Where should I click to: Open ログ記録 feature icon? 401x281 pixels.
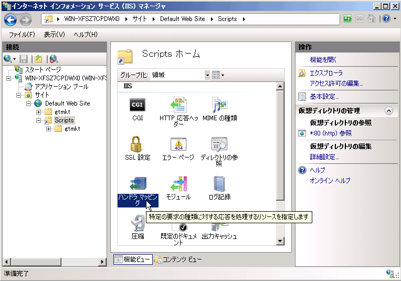pyautogui.click(x=219, y=184)
